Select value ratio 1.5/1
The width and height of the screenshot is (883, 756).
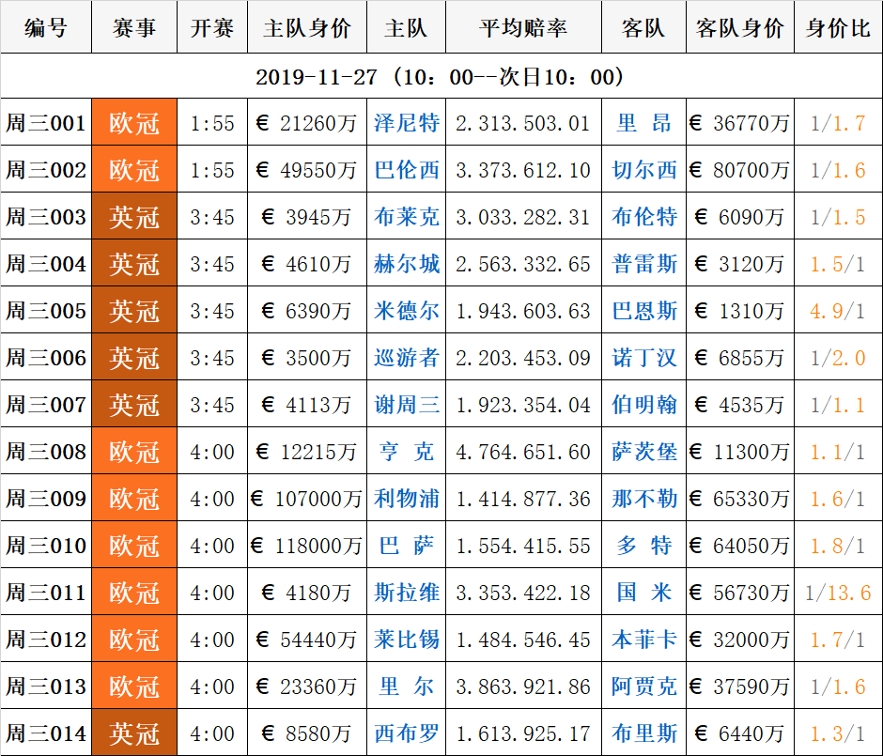point(837,264)
